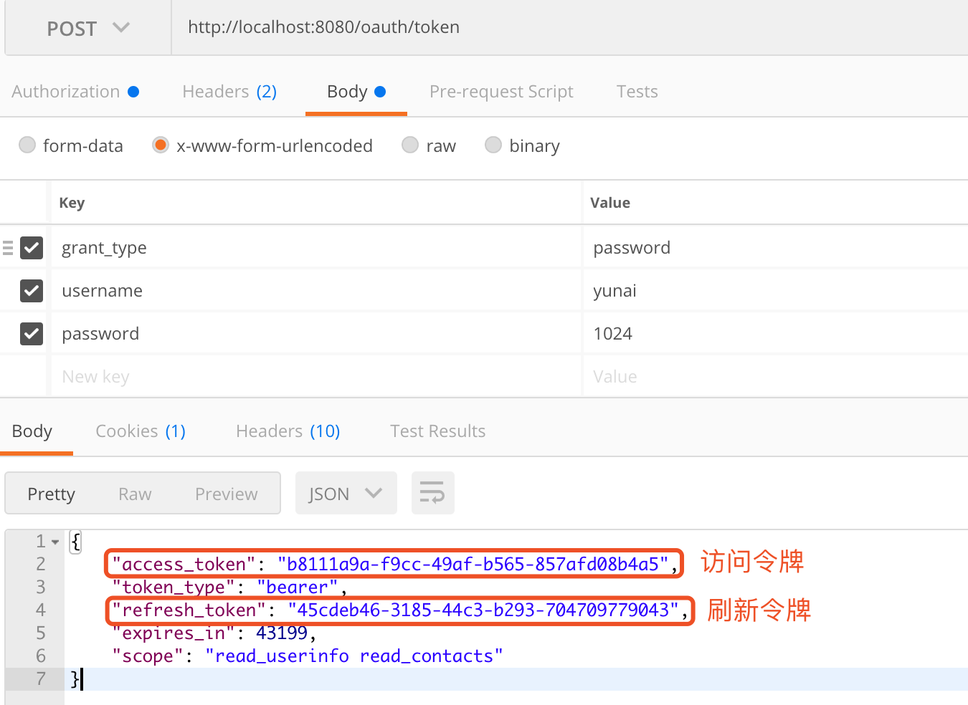
Task: Uncheck the grant_type parameter checkbox
Action: (x=32, y=248)
